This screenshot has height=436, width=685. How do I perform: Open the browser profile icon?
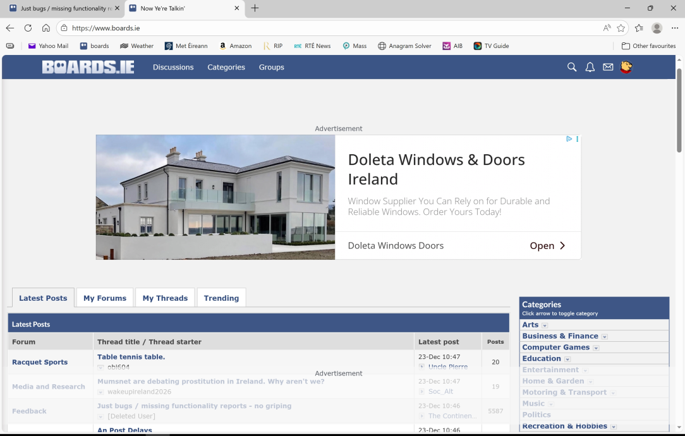click(657, 28)
